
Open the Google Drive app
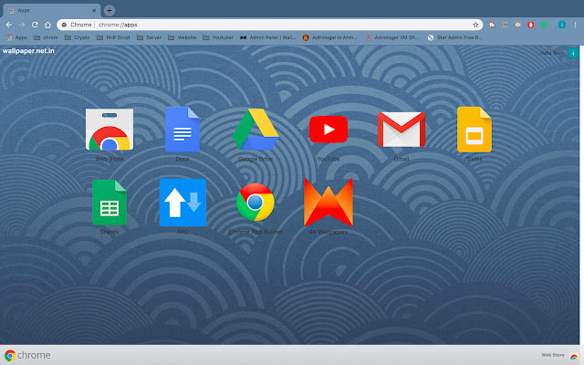[255, 130]
